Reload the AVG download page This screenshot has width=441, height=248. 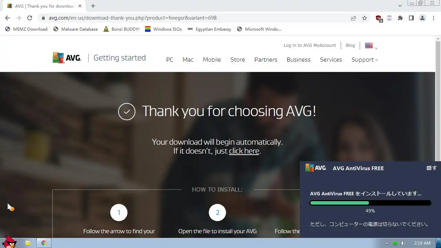coord(30,18)
